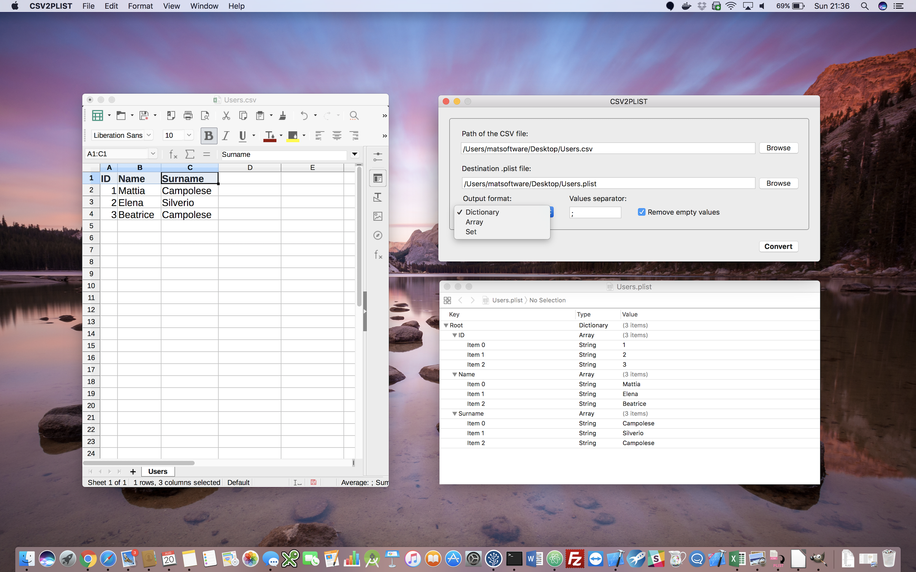
Task: Open the sidebar Navigator compass icon
Action: tap(378, 235)
